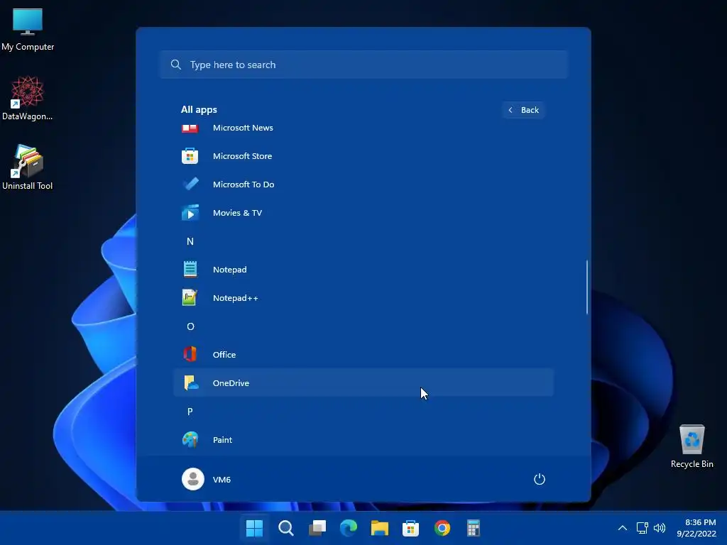Click the All apps list scrollbar thumb
The height and width of the screenshot is (545, 727).
pyautogui.click(x=587, y=287)
